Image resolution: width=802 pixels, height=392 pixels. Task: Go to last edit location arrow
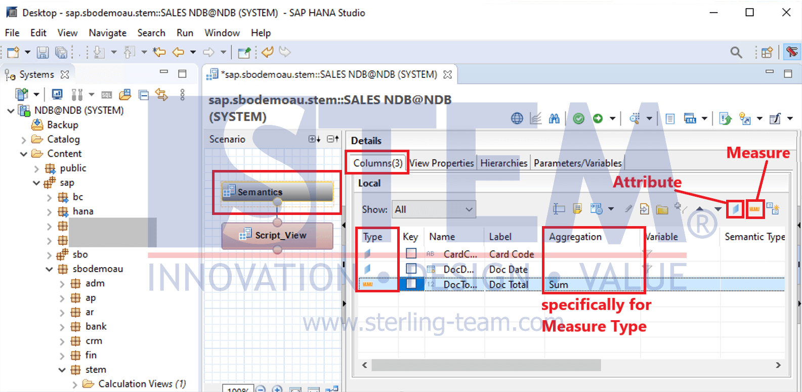(x=159, y=52)
